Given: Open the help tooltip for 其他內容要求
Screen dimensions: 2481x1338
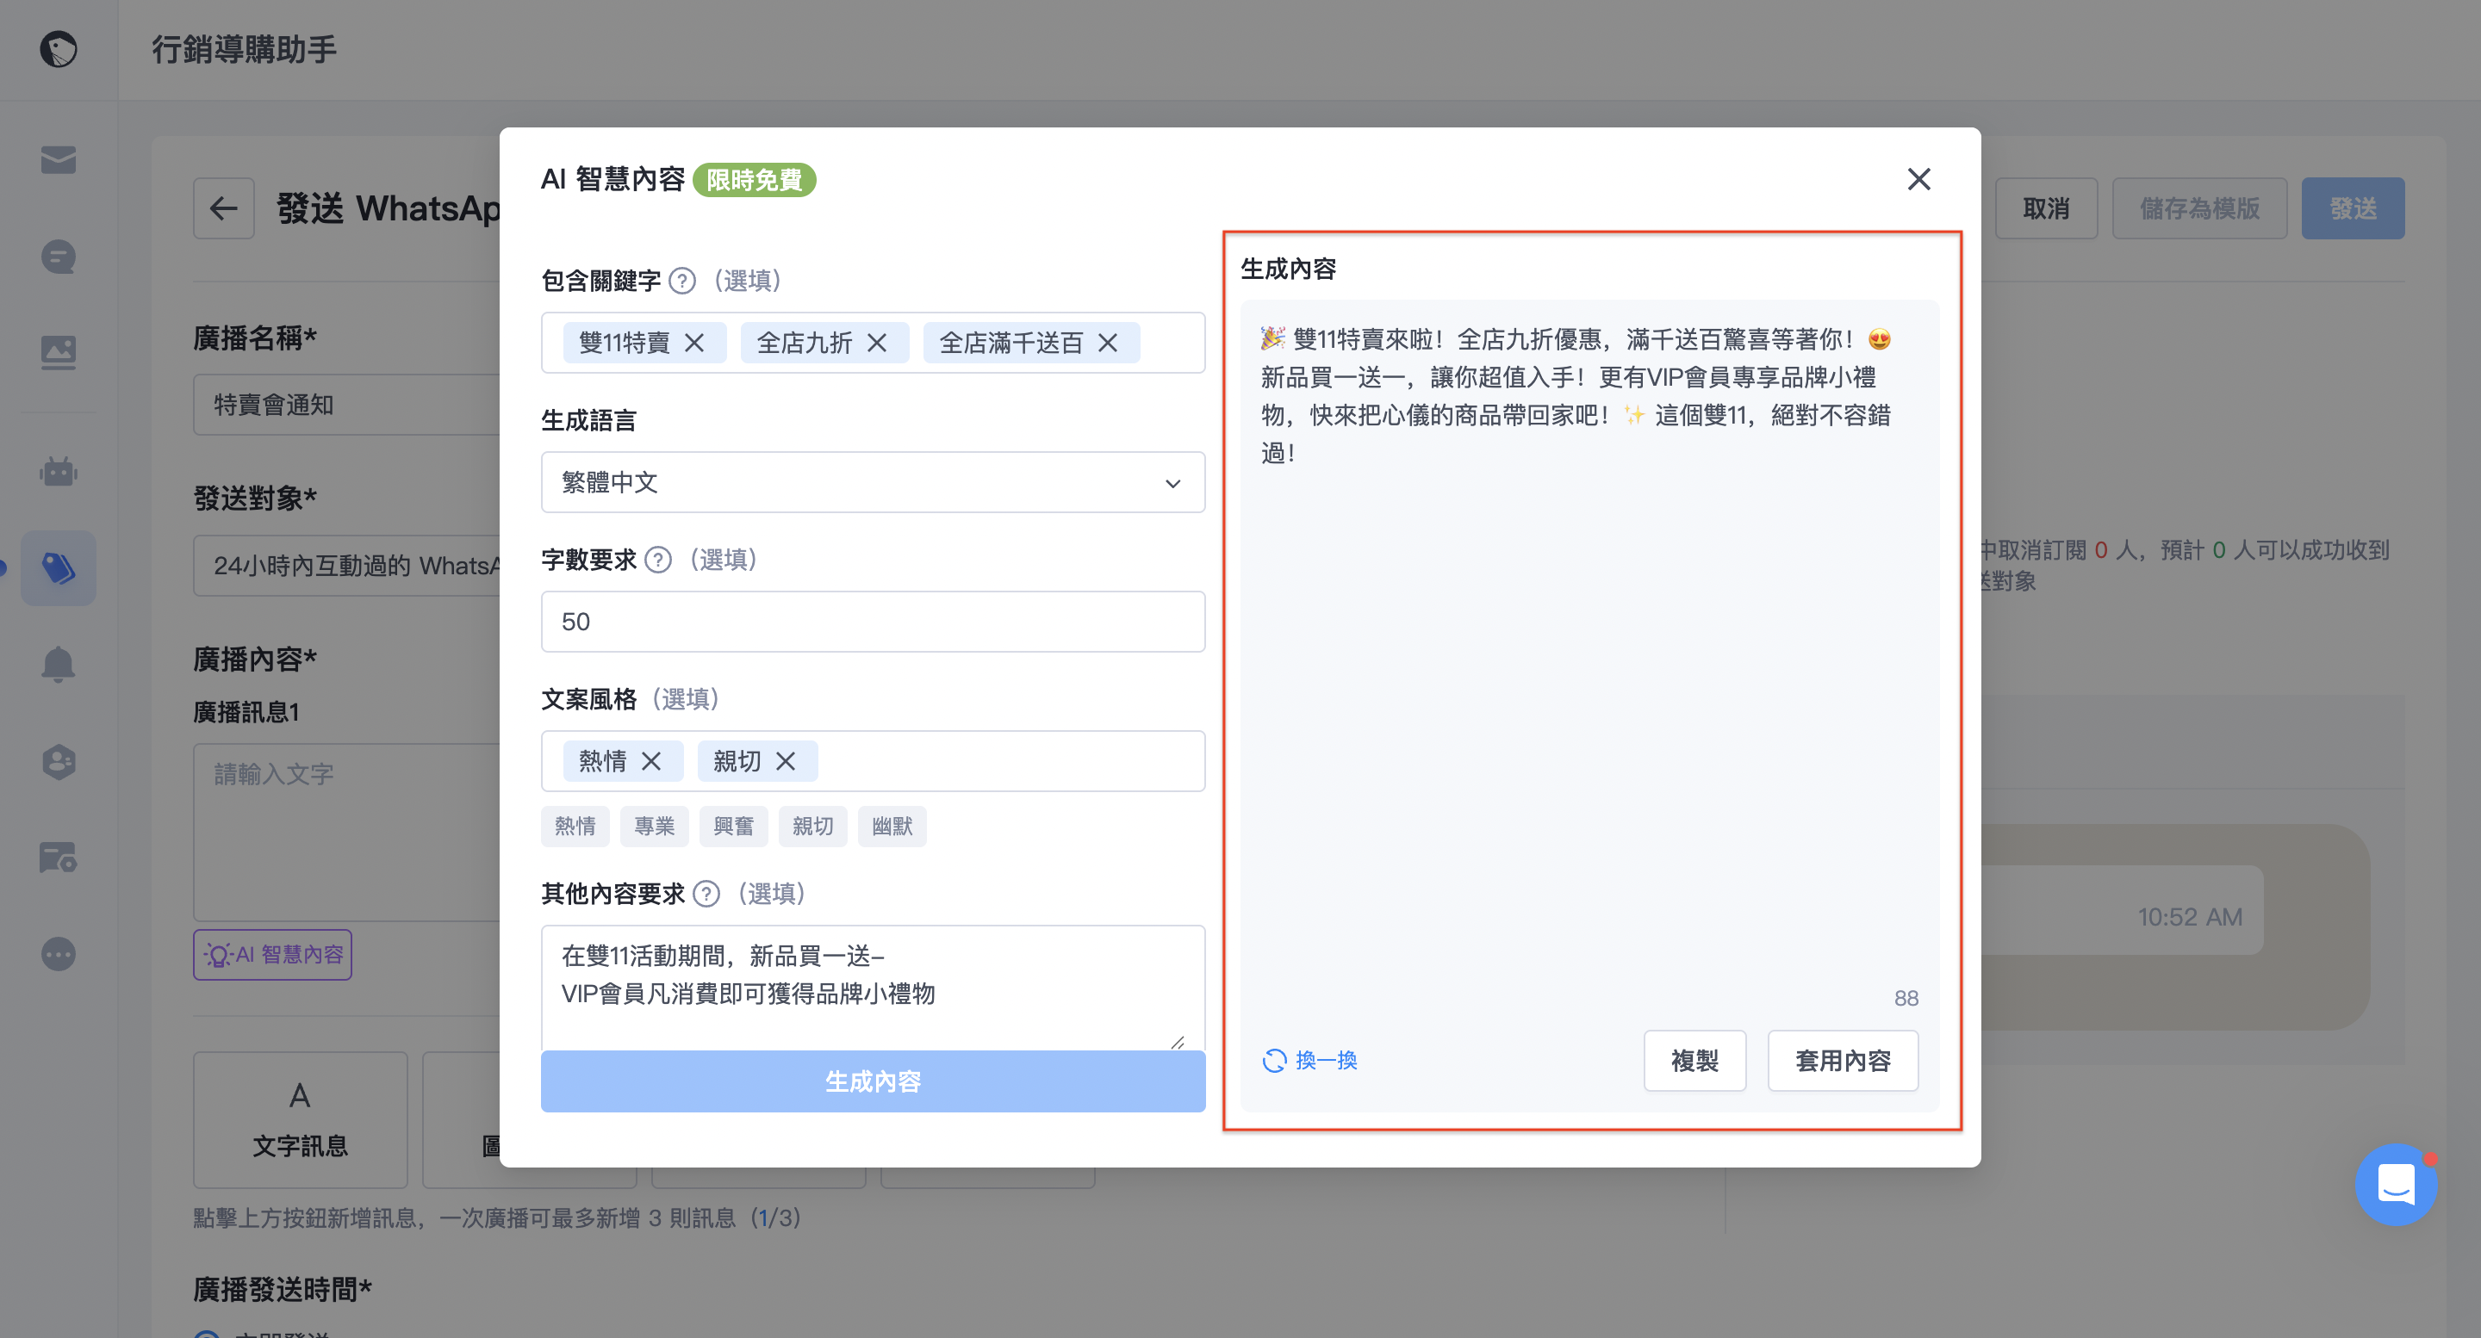Looking at the screenshot, I should (706, 895).
